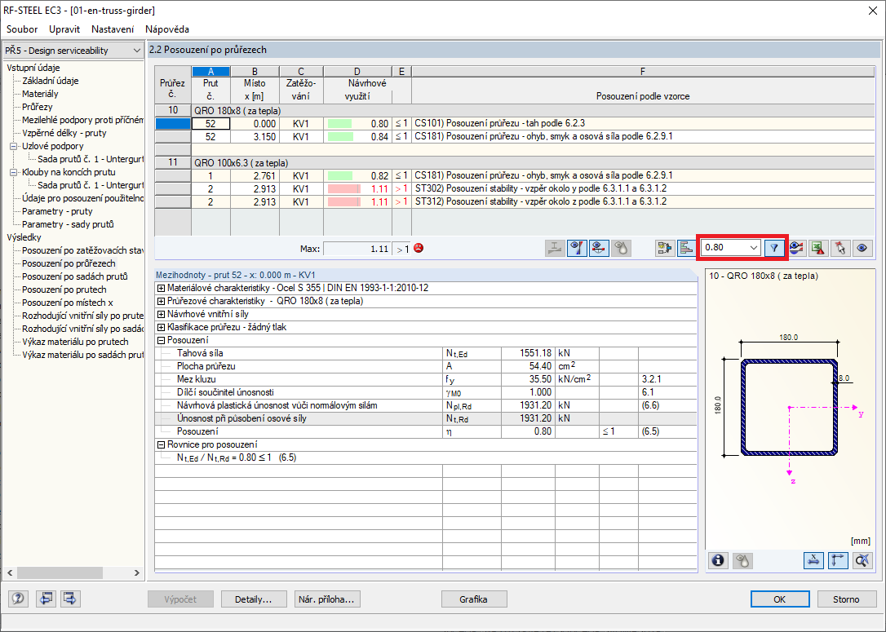Collapse Rovnice pro posouzení section
The image size is (886, 632).
(x=161, y=444)
